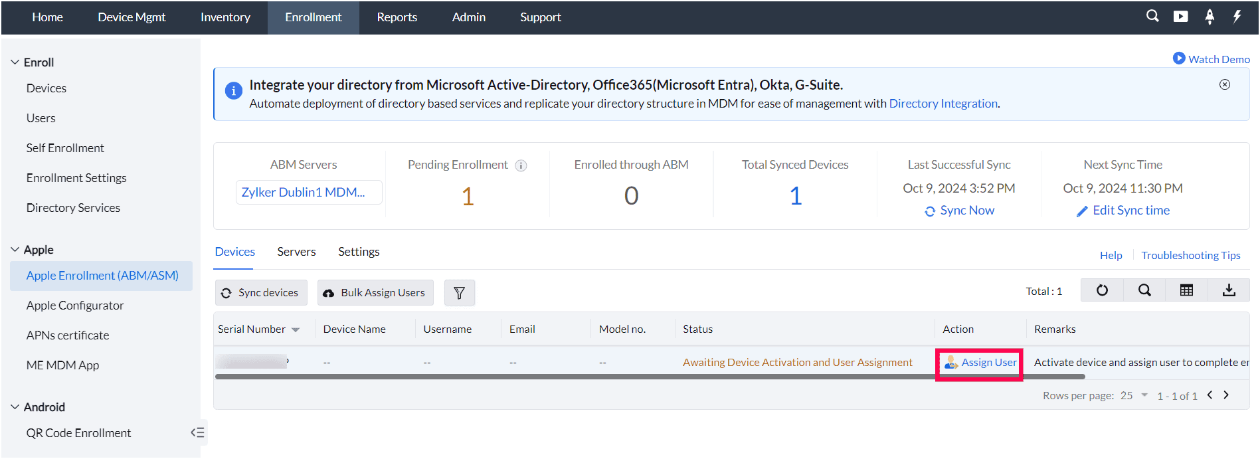This screenshot has height=459, width=1260.
Task: Click the Sync Now link
Action: click(x=960, y=211)
